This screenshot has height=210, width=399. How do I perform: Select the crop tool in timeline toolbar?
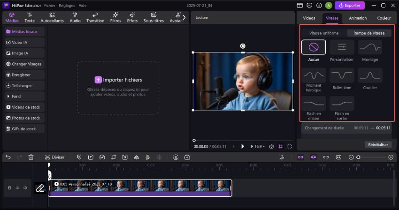pos(114,157)
